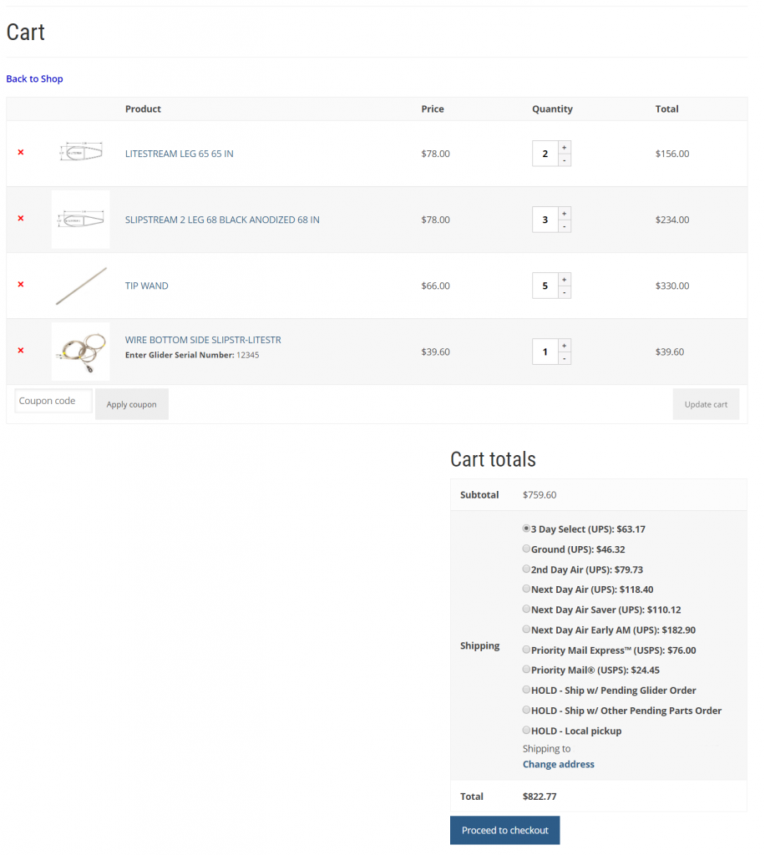
Task: Increase quantity of LITESTREAM LEG 65
Action: (x=565, y=147)
